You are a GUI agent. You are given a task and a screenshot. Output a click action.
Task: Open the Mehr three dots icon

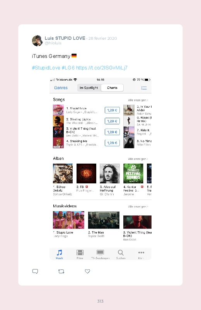(x=141, y=252)
